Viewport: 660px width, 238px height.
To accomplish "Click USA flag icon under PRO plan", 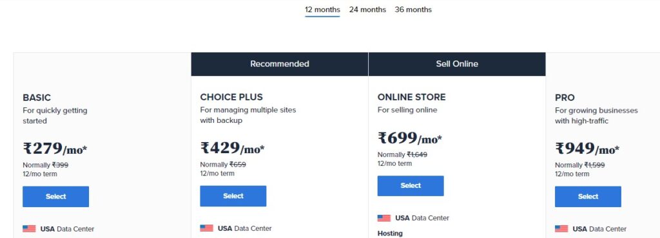I will [561, 229].
